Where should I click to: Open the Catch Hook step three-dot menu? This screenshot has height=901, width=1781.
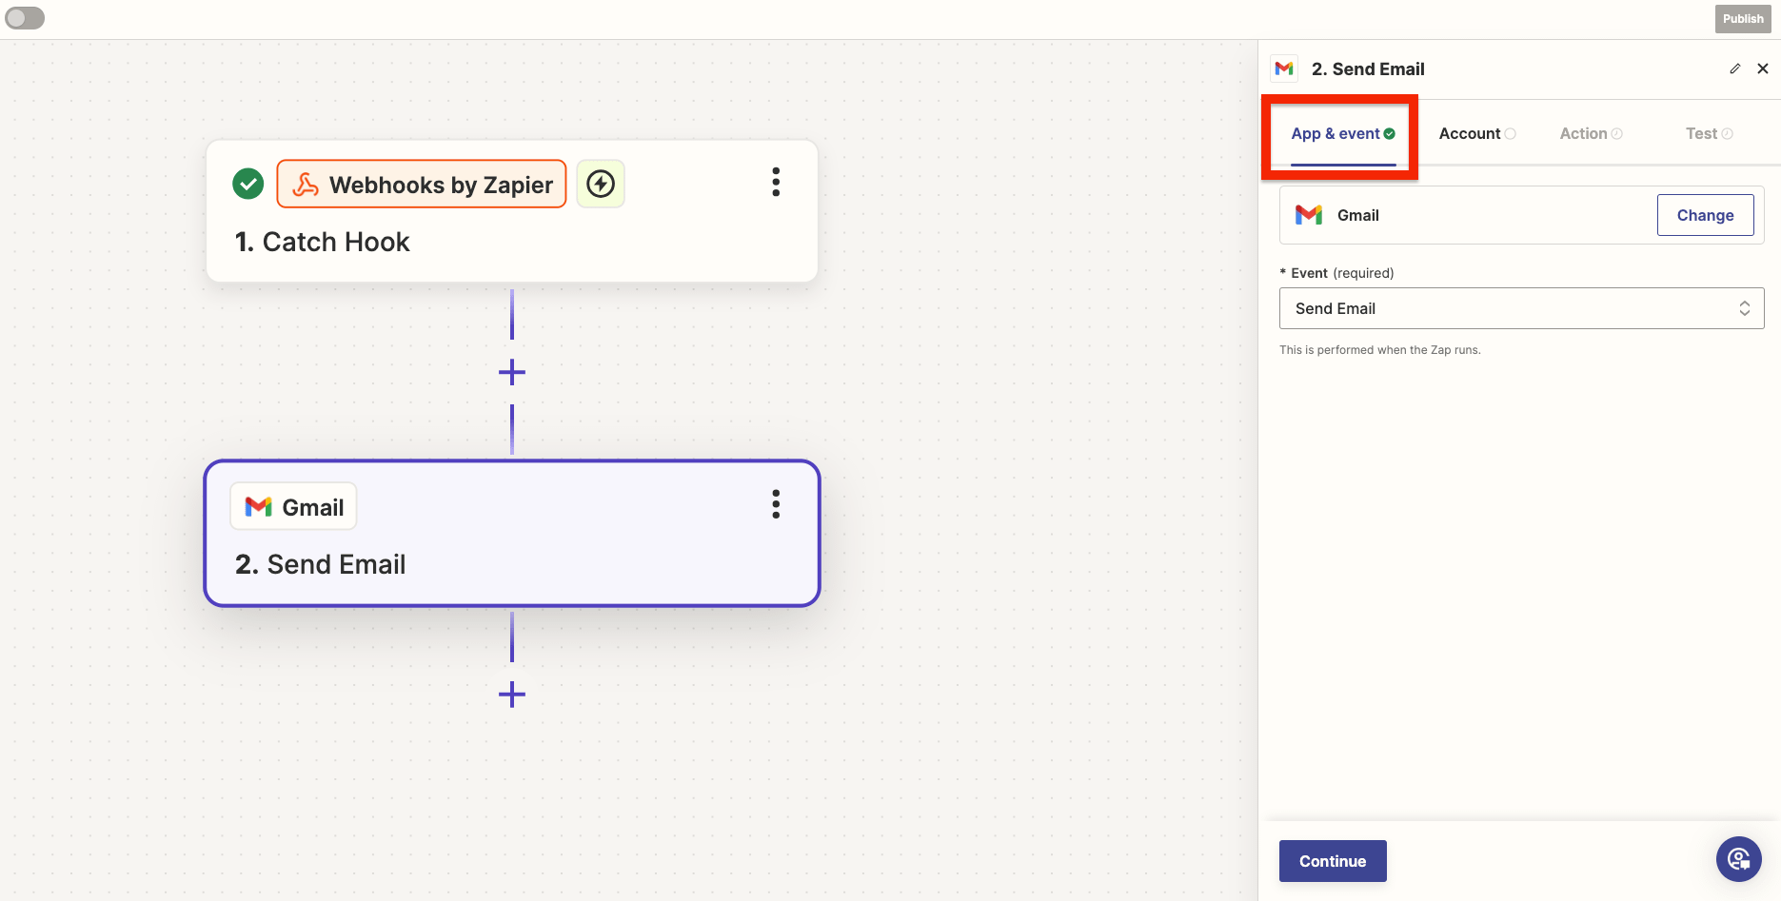click(776, 182)
